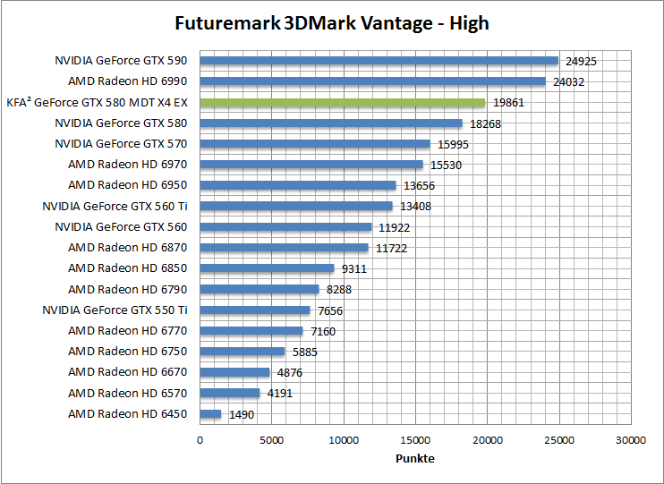Select the GTX 560 Ti bar
This screenshot has width=664, height=484.
point(296,206)
